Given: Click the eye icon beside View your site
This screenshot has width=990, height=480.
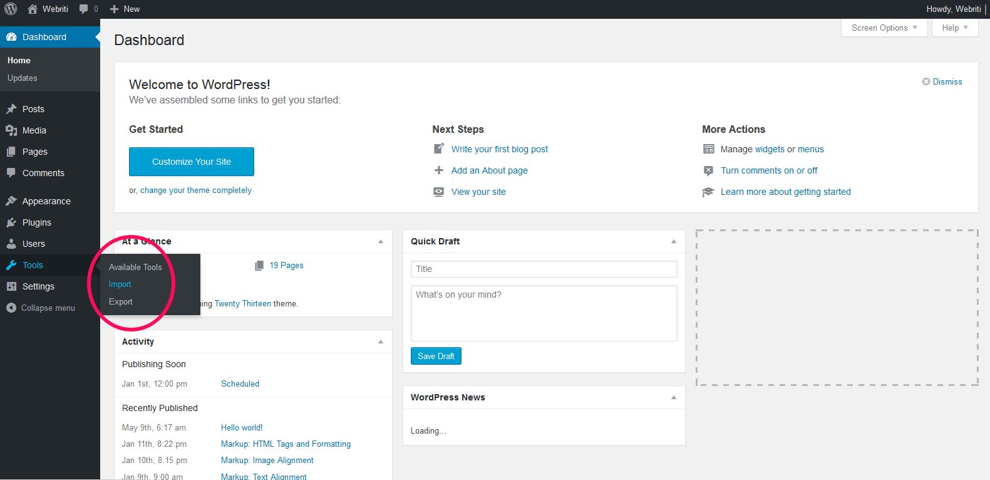Looking at the screenshot, I should pos(439,192).
